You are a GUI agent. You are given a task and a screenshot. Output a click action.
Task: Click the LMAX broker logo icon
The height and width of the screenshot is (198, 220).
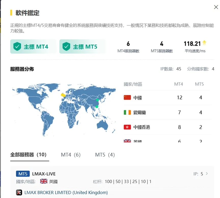pos(19,192)
